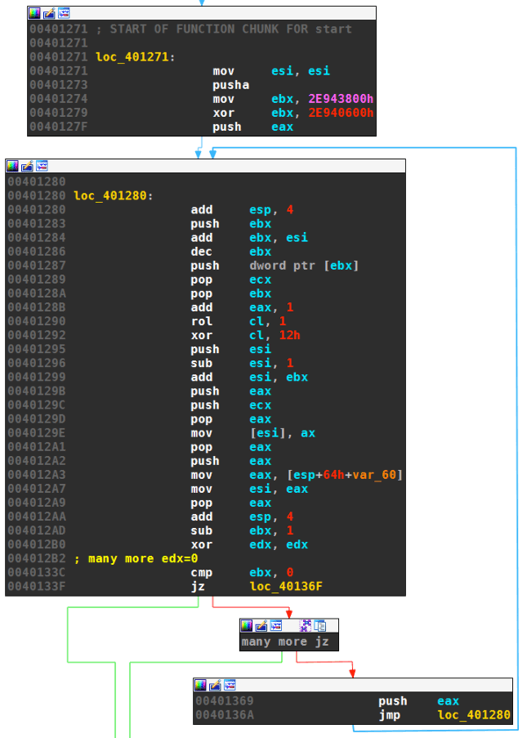The image size is (527, 738).
Task: Click the fourth title-bar icon (expand group) on 'many more jz' node
Action: coord(306,626)
